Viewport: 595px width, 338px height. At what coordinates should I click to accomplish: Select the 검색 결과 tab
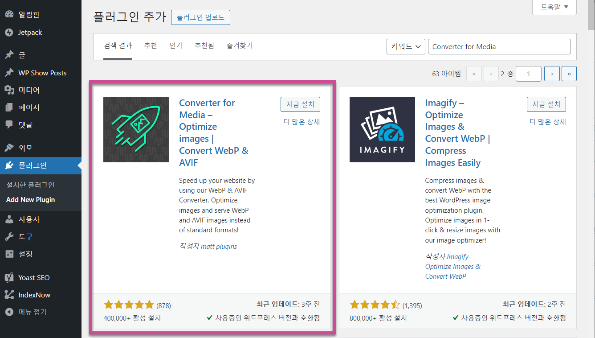118,46
